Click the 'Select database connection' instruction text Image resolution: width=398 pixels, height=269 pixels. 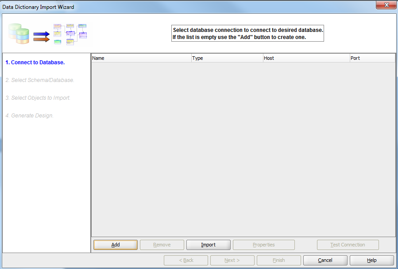click(x=248, y=33)
